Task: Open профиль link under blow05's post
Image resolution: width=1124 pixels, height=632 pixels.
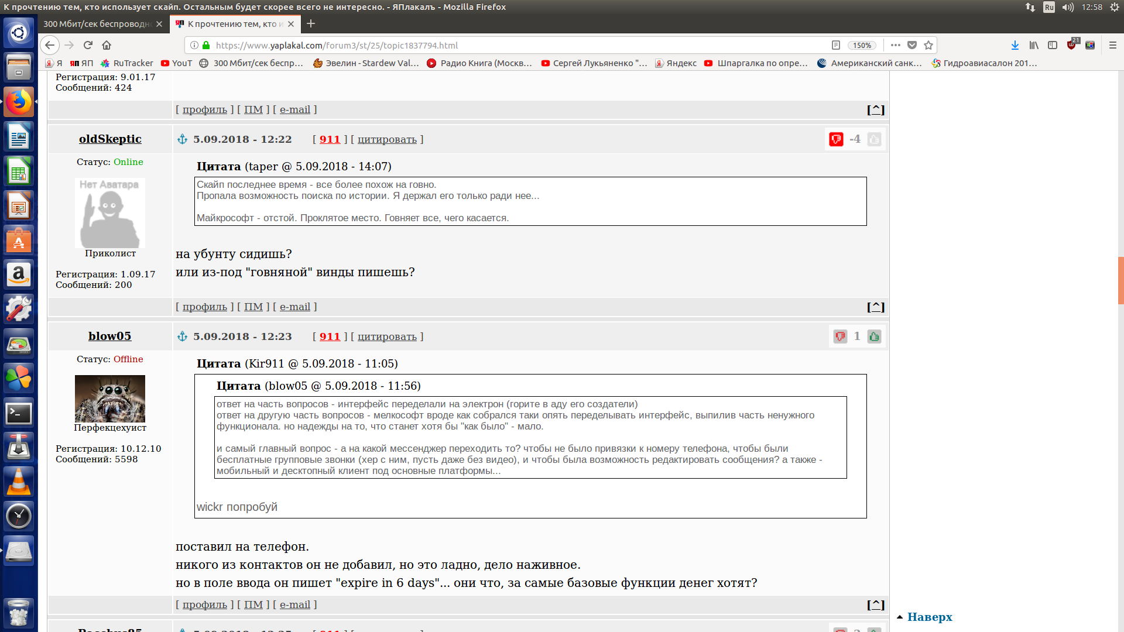Action: [204, 604]
